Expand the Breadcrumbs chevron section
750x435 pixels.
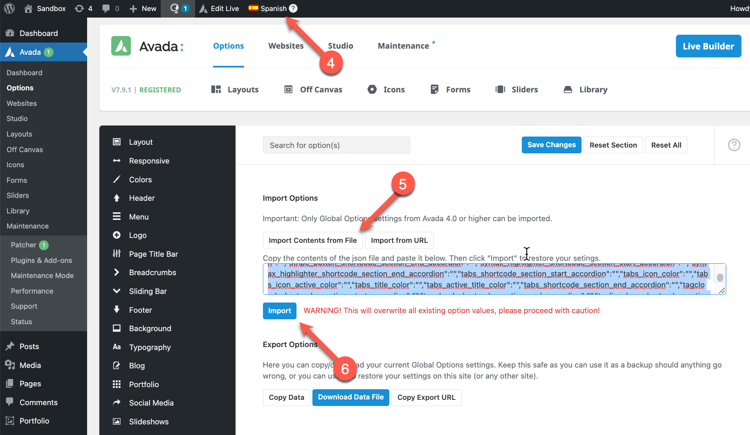coord(117,272)
